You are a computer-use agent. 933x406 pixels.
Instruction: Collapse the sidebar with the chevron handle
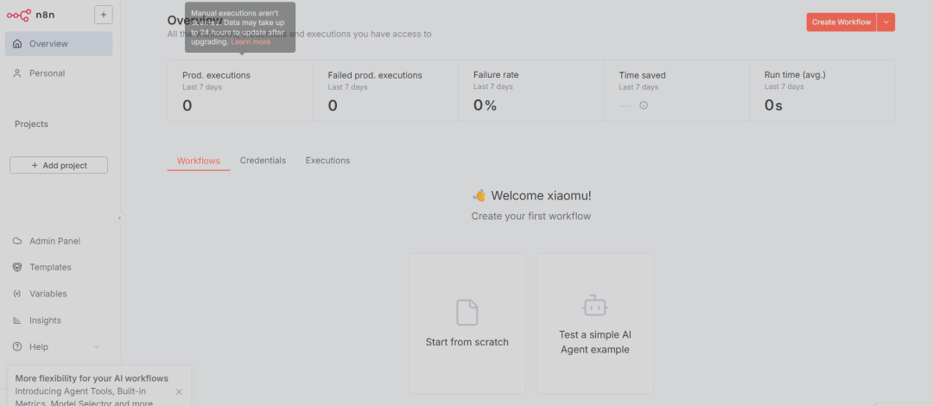point(120,219)
